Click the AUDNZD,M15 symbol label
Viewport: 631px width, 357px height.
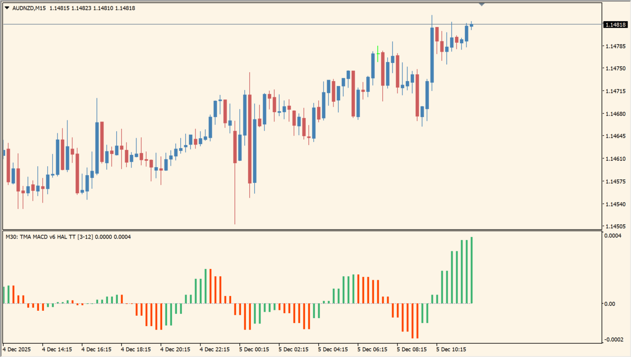30,8
